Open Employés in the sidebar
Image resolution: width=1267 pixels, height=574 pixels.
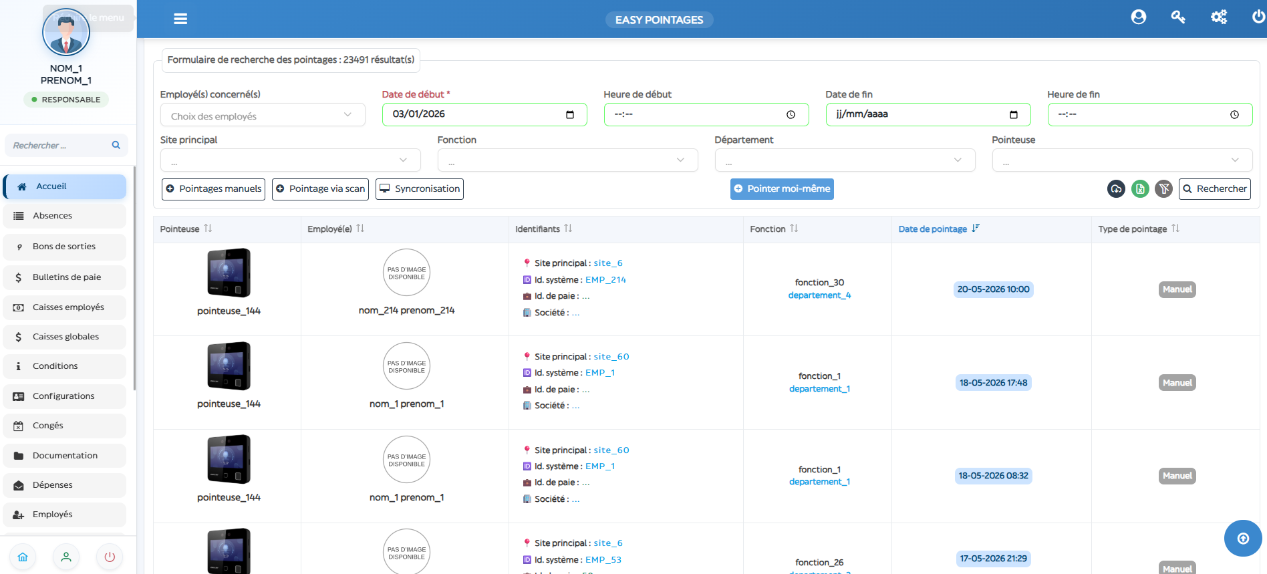tap(65, 515)
